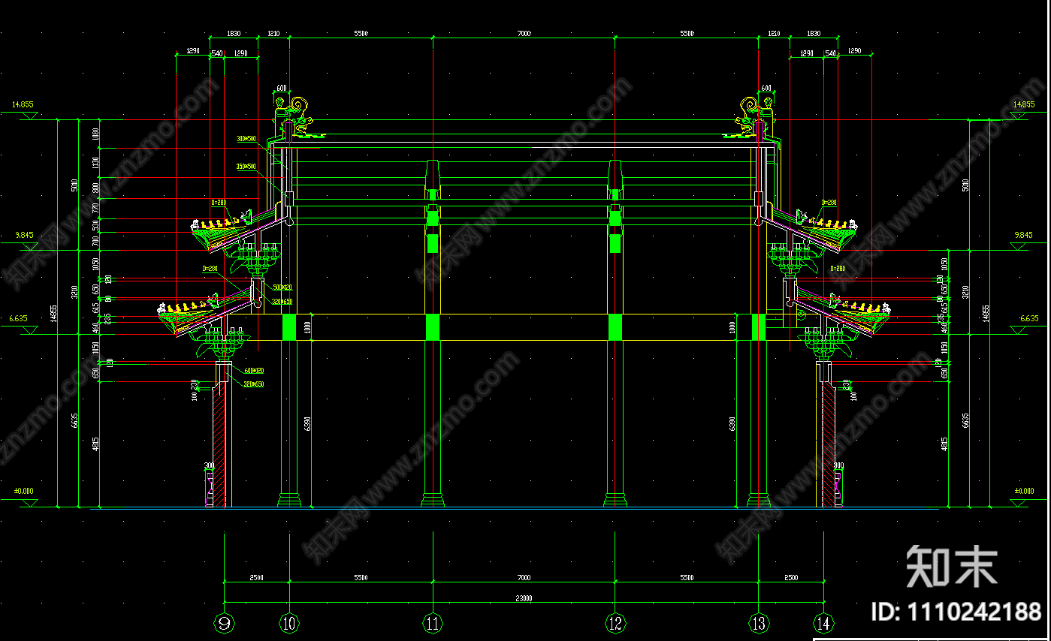Click the ±0.000 elevation label on right
This screenshot has width=1051, height=641.
(x=1025, y=491)
